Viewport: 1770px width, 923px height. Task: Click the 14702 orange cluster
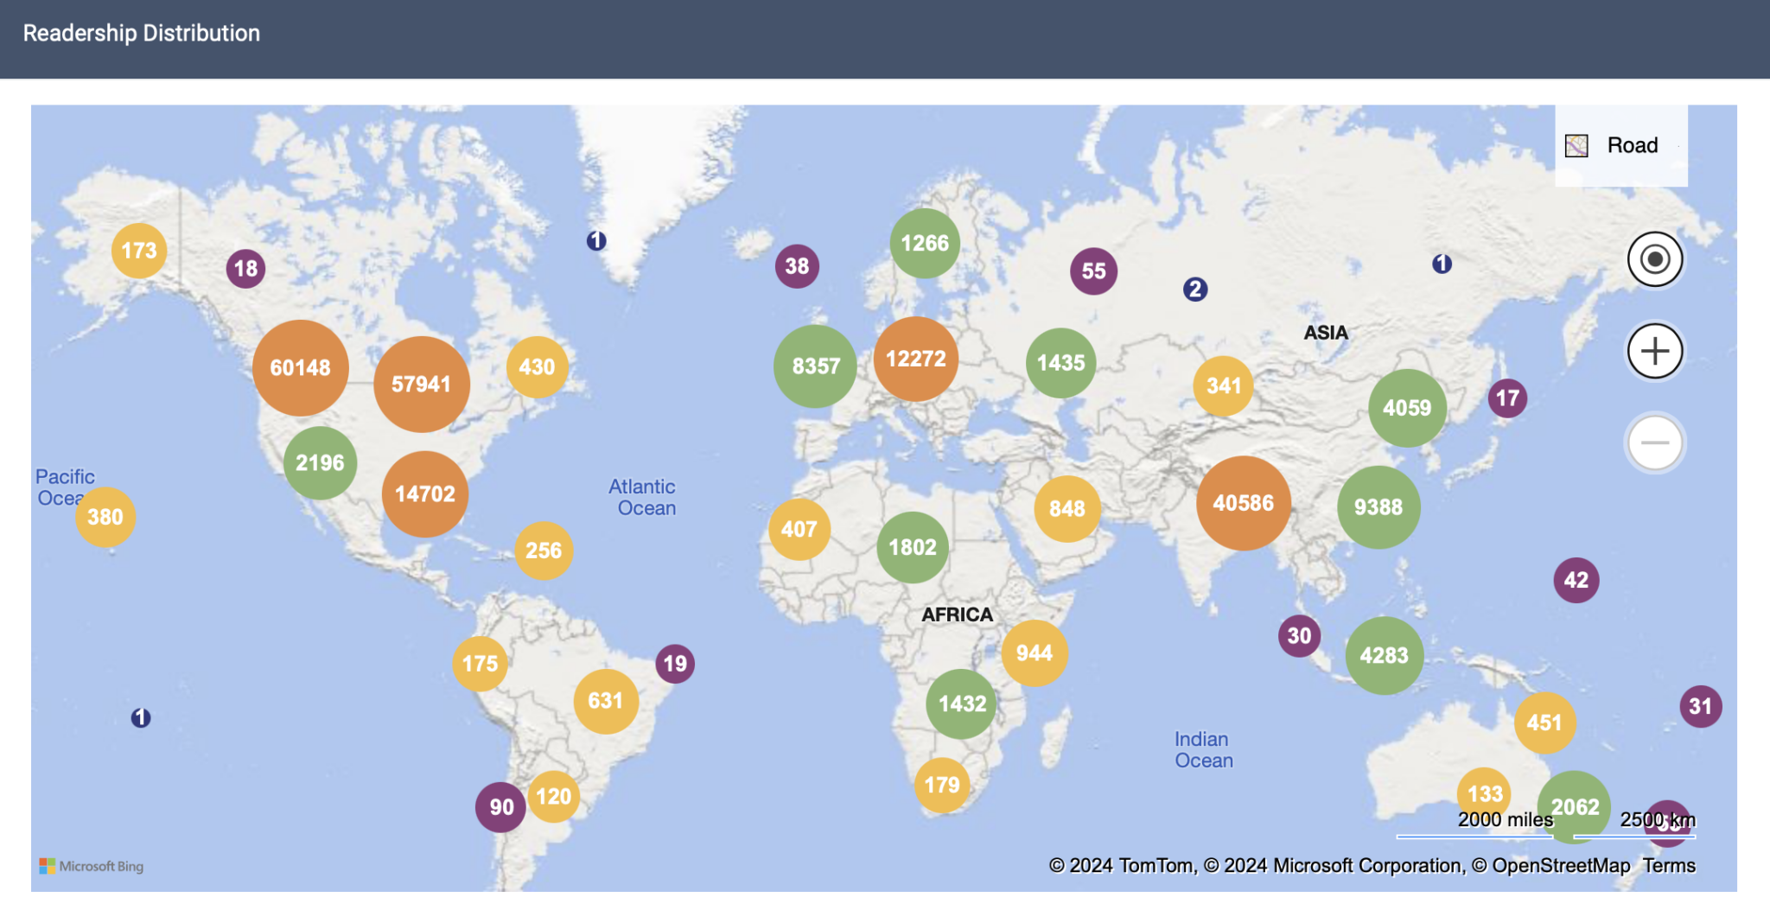(424, 494)
